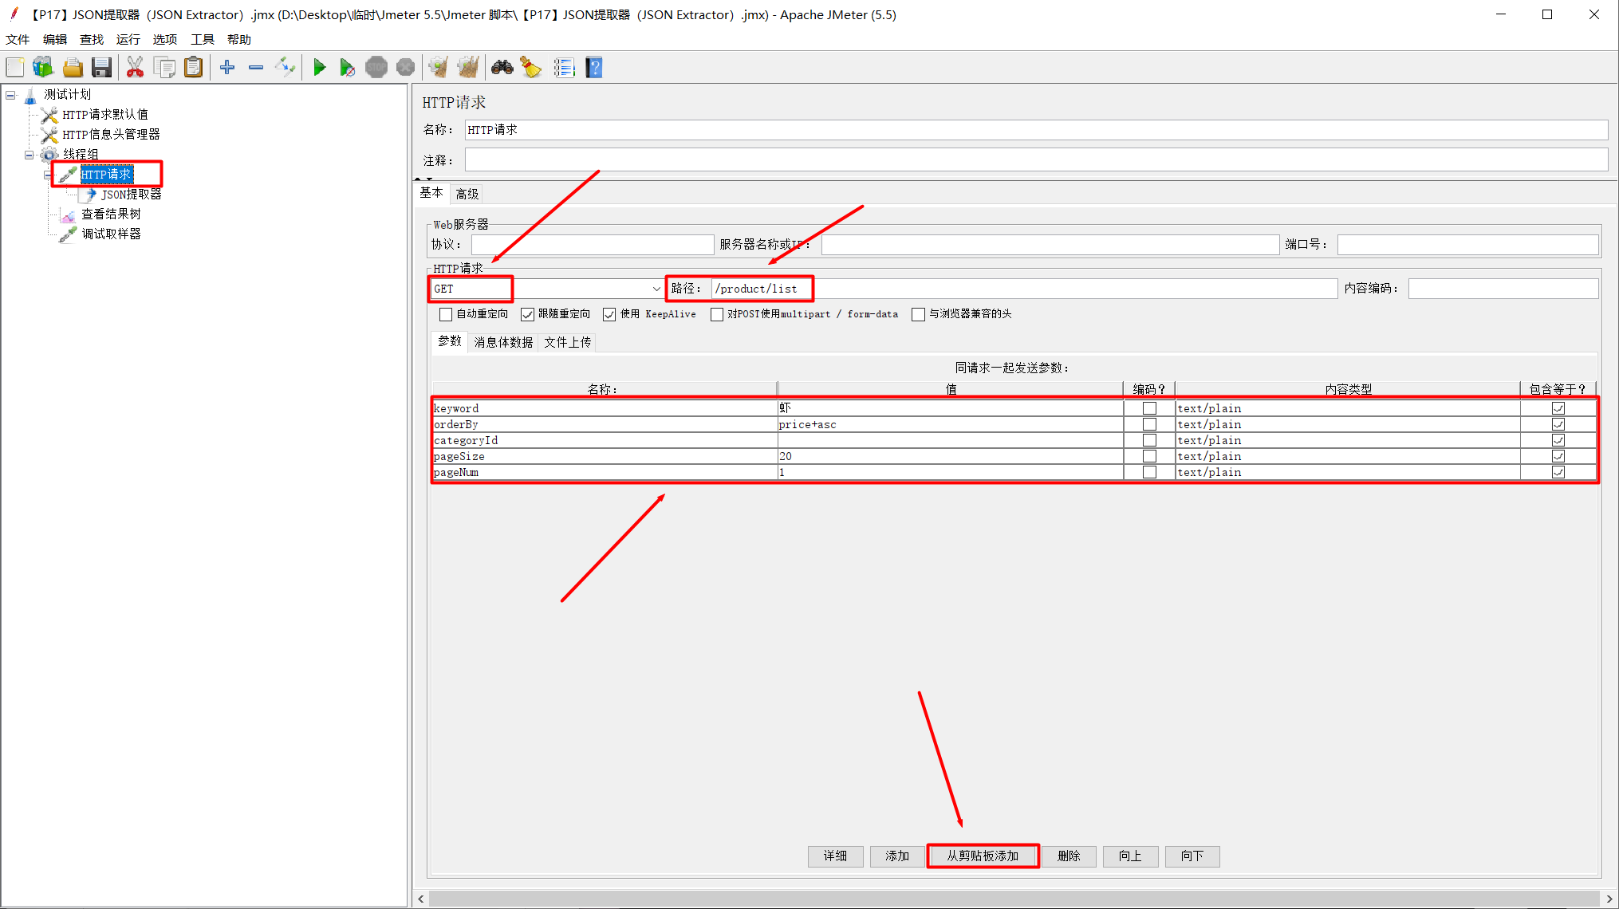Open the 工具 menu
The image size is (1619, 909).
pyautogui.click(x=203, y=40)
